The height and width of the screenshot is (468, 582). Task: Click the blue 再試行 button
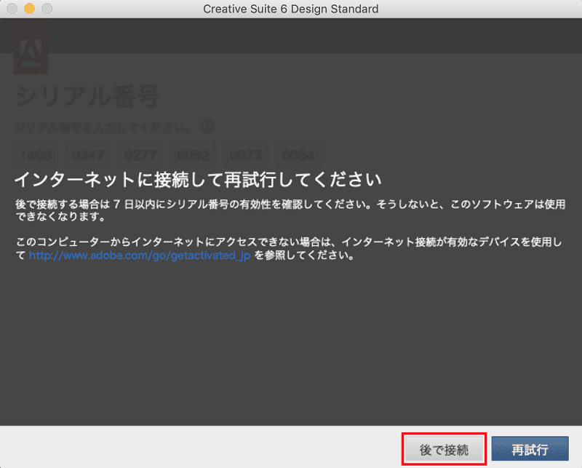point(530,449)
